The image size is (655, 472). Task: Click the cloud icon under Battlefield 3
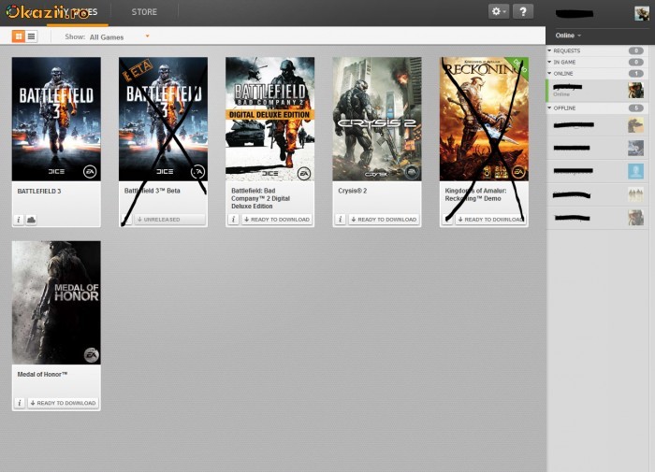31,220
